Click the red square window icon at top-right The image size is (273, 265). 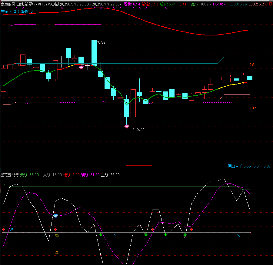click(x=271, y=4)
